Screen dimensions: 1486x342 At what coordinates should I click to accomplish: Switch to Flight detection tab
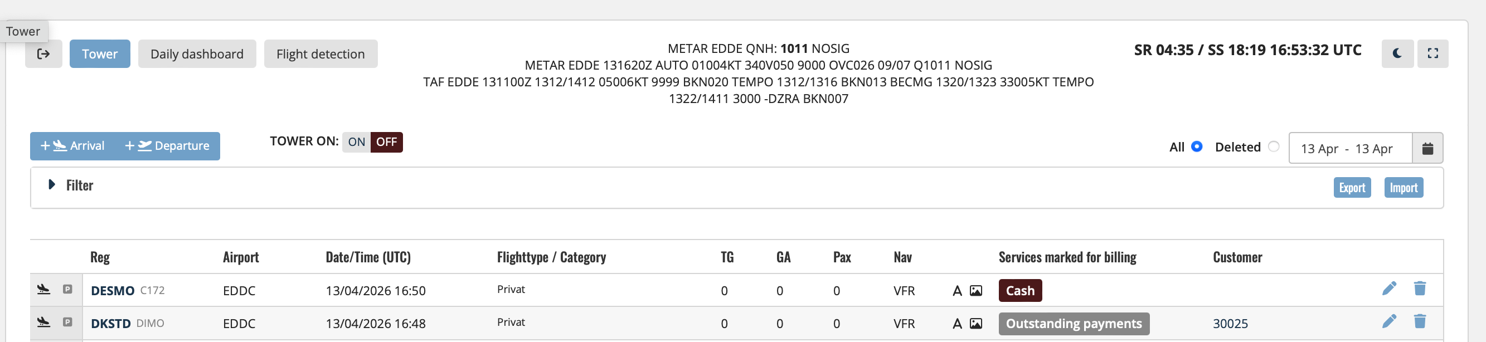click(320, 53)
